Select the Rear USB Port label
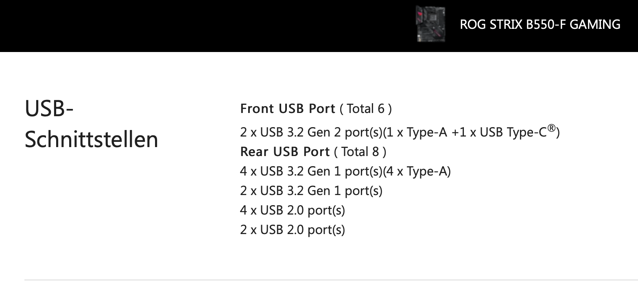This screenshot has width=638, height=282. coord(285,152)
